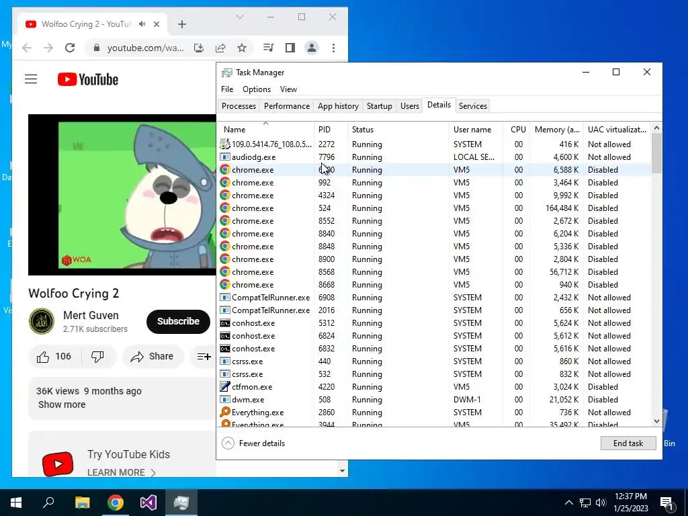Mute the tab using the speaker icon
The width and height of the screenshot is (688, 516).
point(142,24)
